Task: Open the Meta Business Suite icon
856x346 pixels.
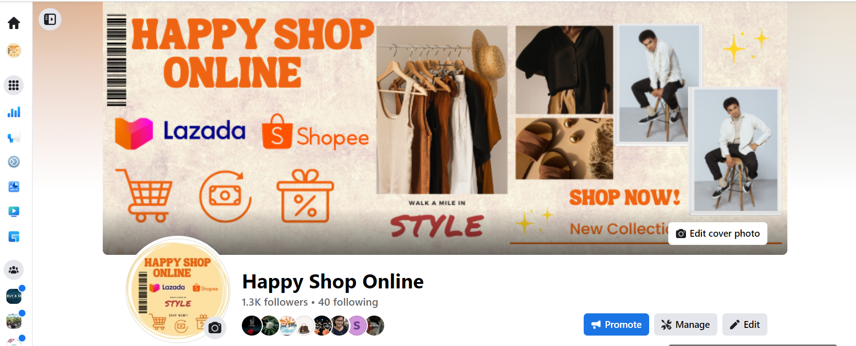Action: 14,162
